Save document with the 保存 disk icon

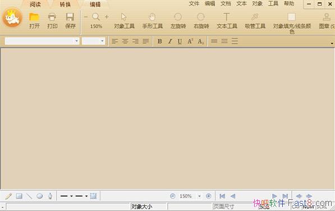[x=70, y=17]
